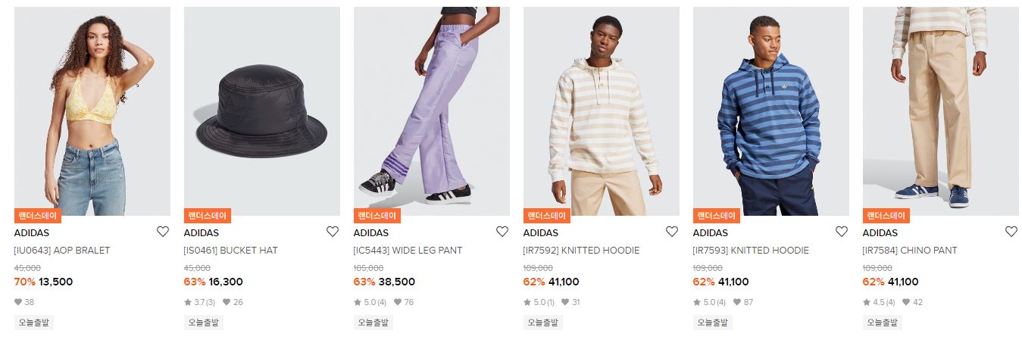Click the 오늘출발 tag under AOP BRALET
This screenshot has width=1022, height=349.
pos(34,323)
